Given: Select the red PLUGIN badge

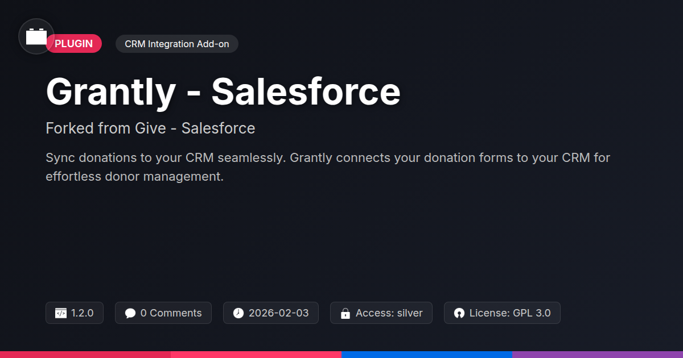Looking at the screenshot, I should (x=74, y=44).
